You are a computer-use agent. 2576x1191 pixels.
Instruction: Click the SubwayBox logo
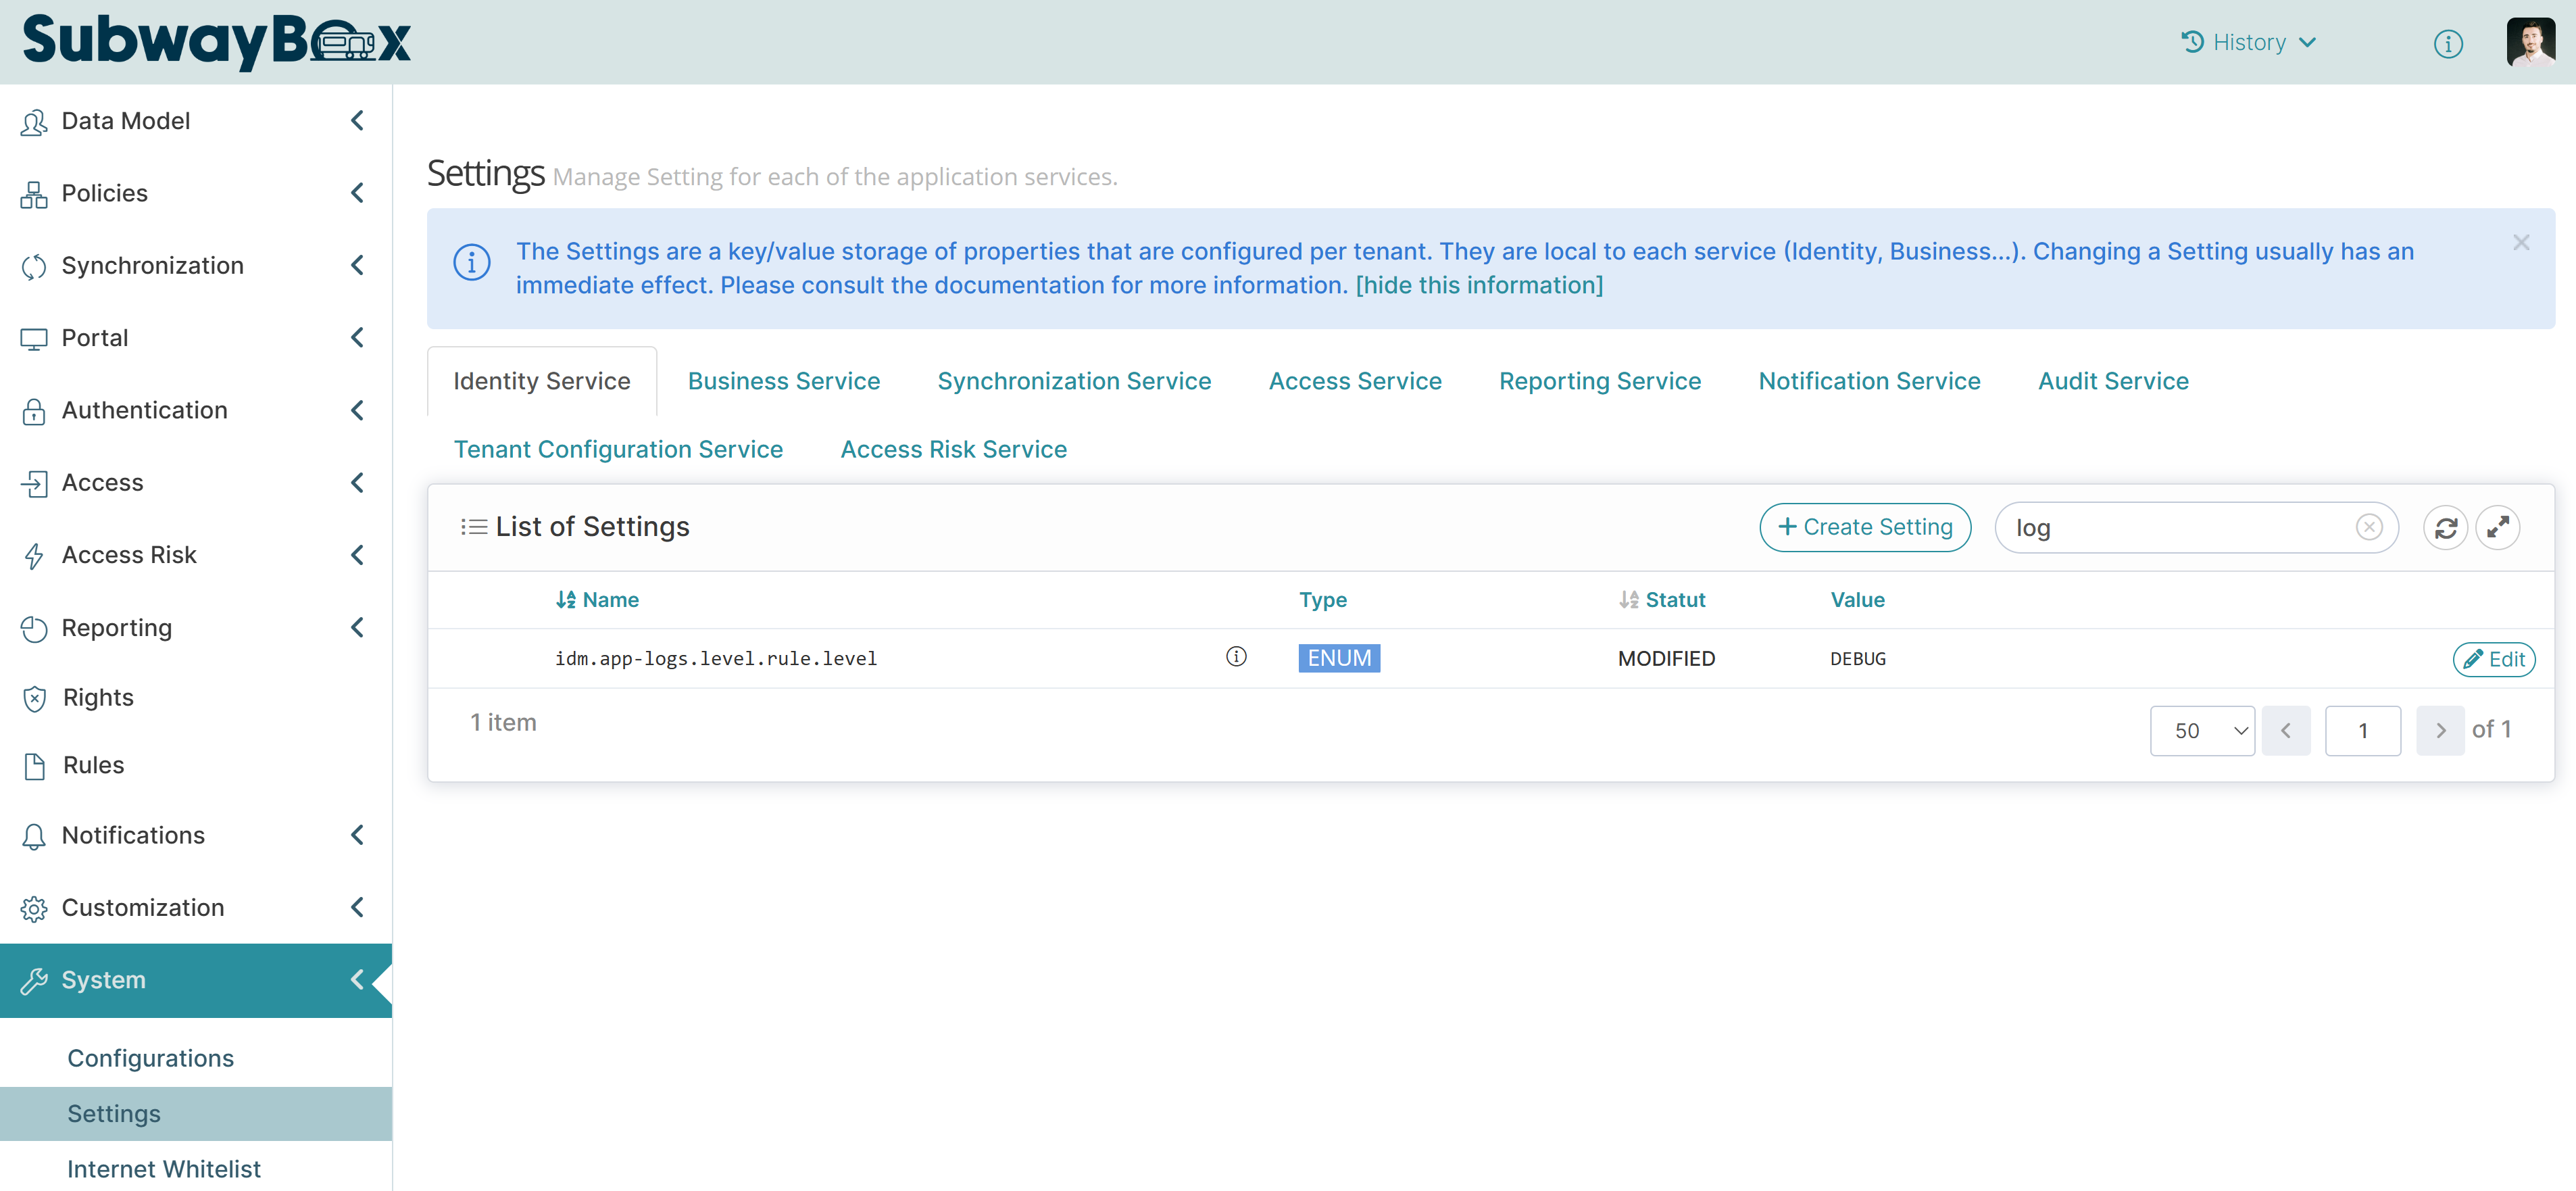point(217,41)
